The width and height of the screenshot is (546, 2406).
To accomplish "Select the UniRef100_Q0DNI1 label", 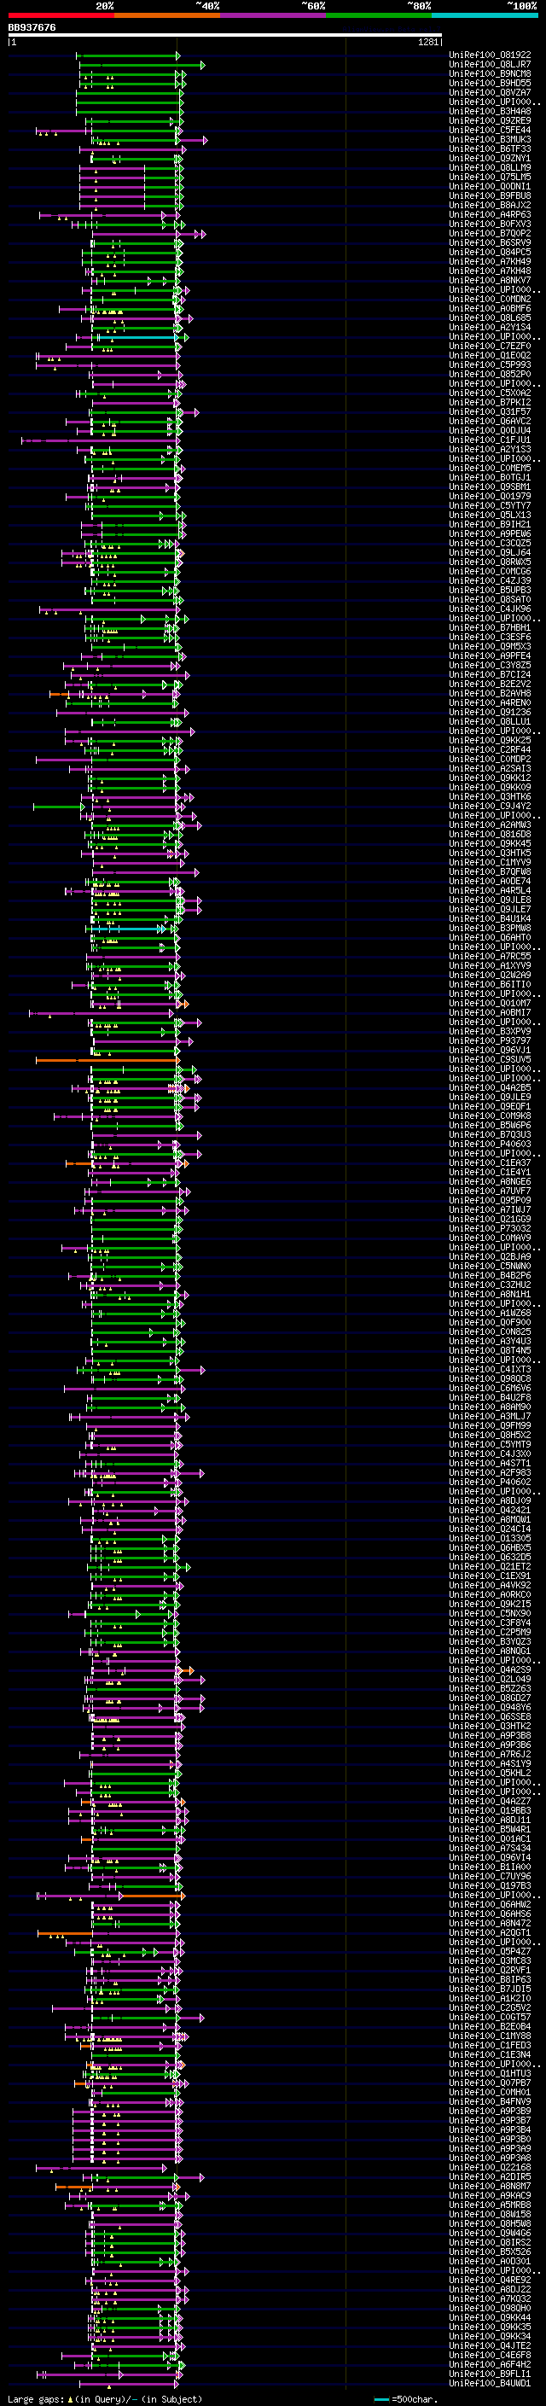I will pyautogui.click(x=490, y=186).
